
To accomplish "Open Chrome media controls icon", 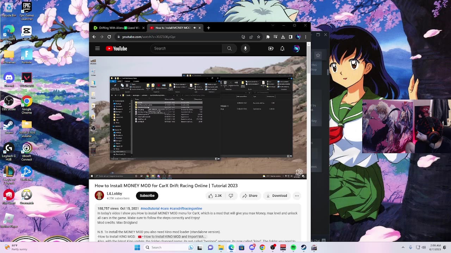I will (x=275, y=37).
